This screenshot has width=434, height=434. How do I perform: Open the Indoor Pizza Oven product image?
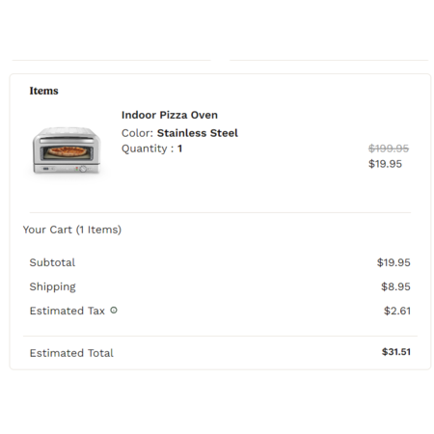pyautogui.click(x=67, y=150)
